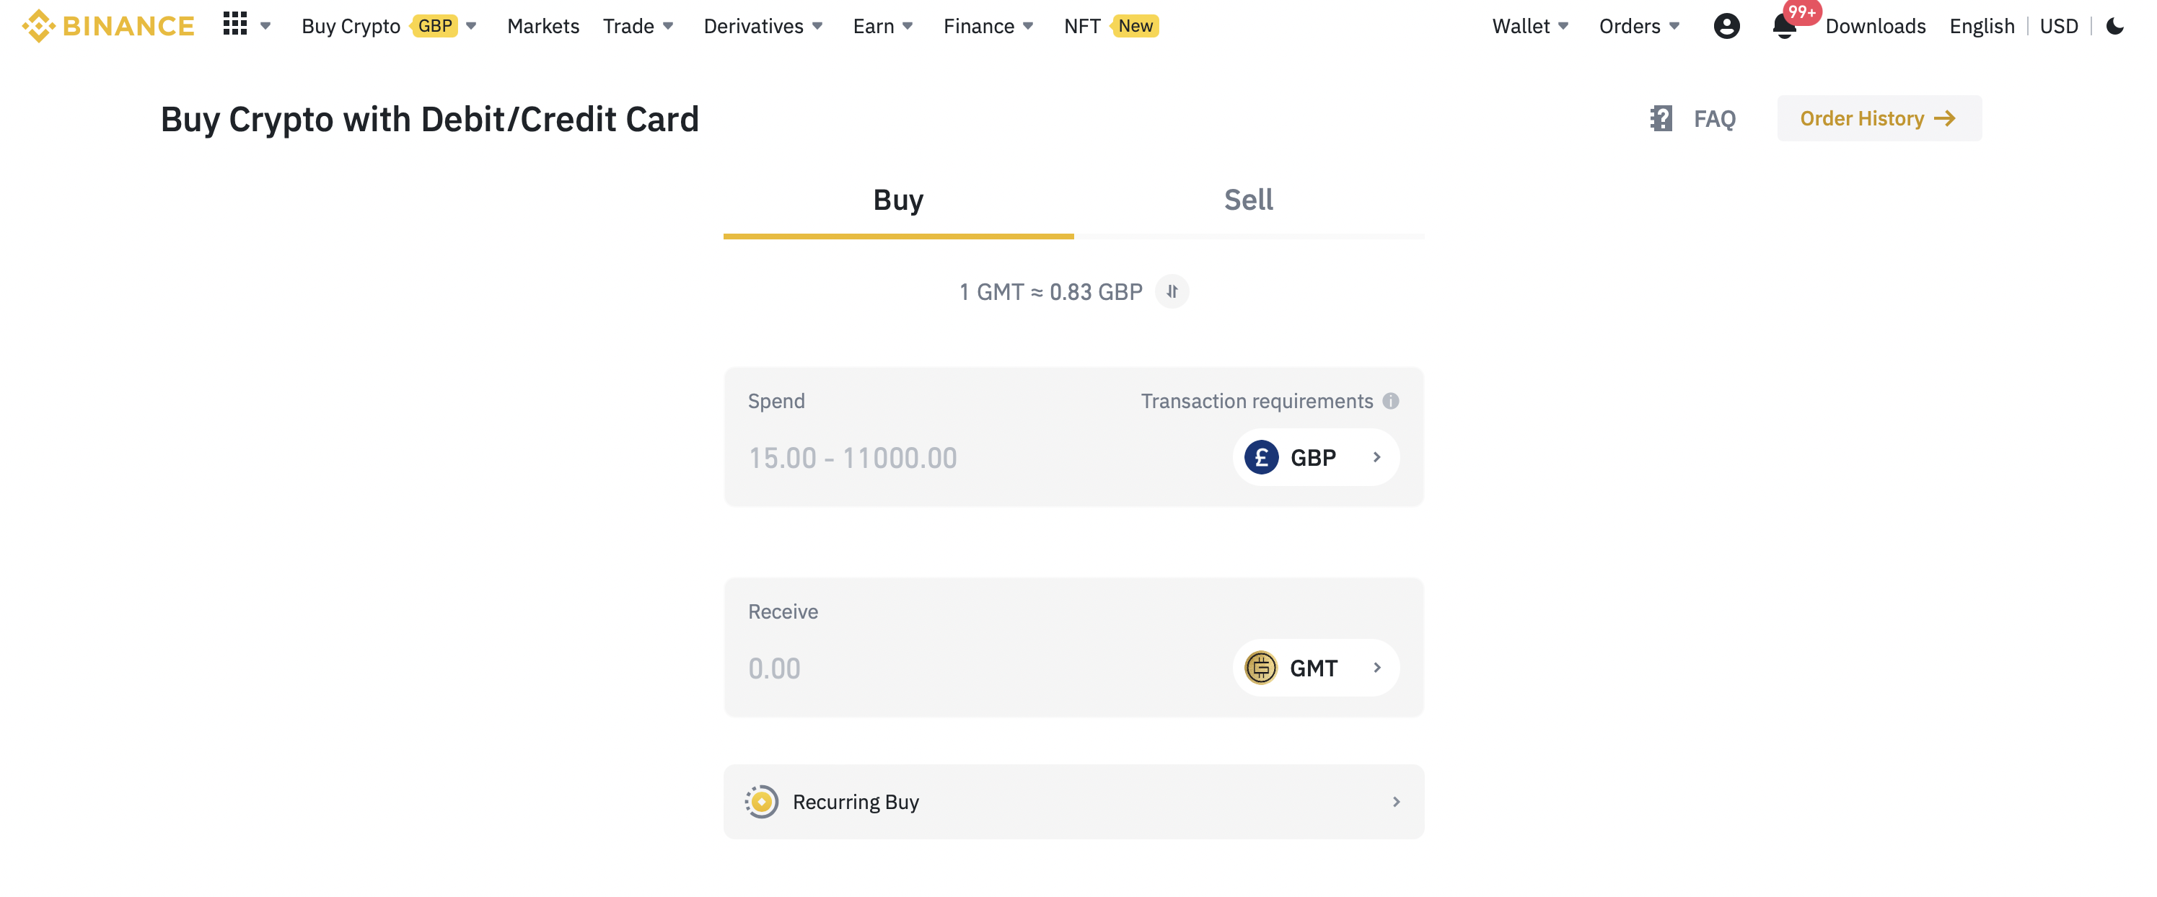Click the FAQ help icon
The height and width of the screenshot is (897, 2157).
pyautogui.click(x=1661, y=119)
